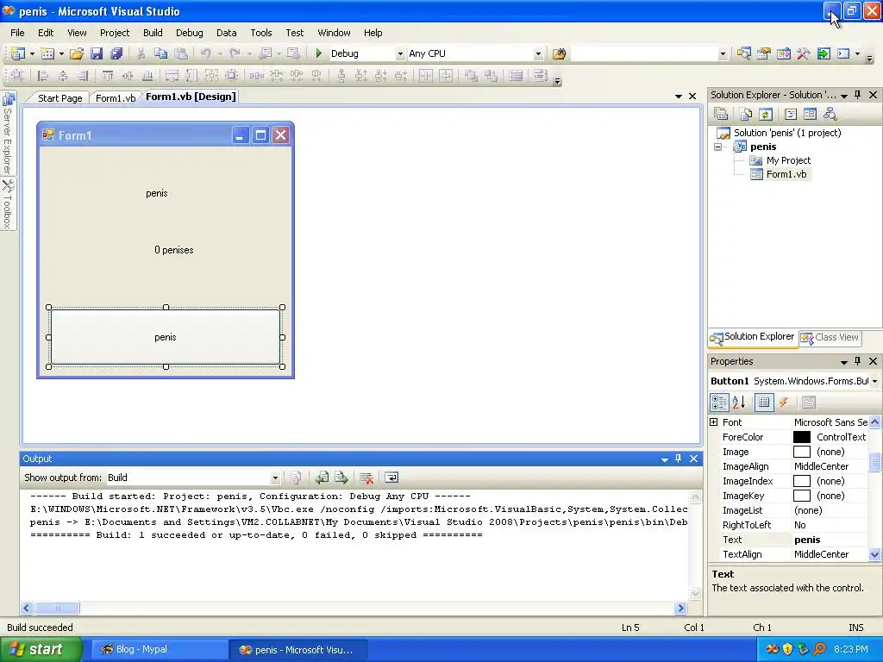
Task: Click the Add New Item toolbar icon
Action: click(47, 53)
